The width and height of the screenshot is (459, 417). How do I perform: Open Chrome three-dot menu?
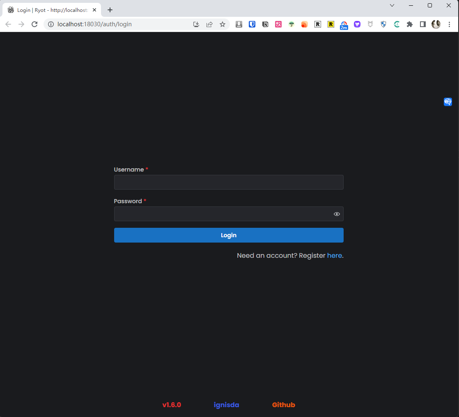click(449, 24)
